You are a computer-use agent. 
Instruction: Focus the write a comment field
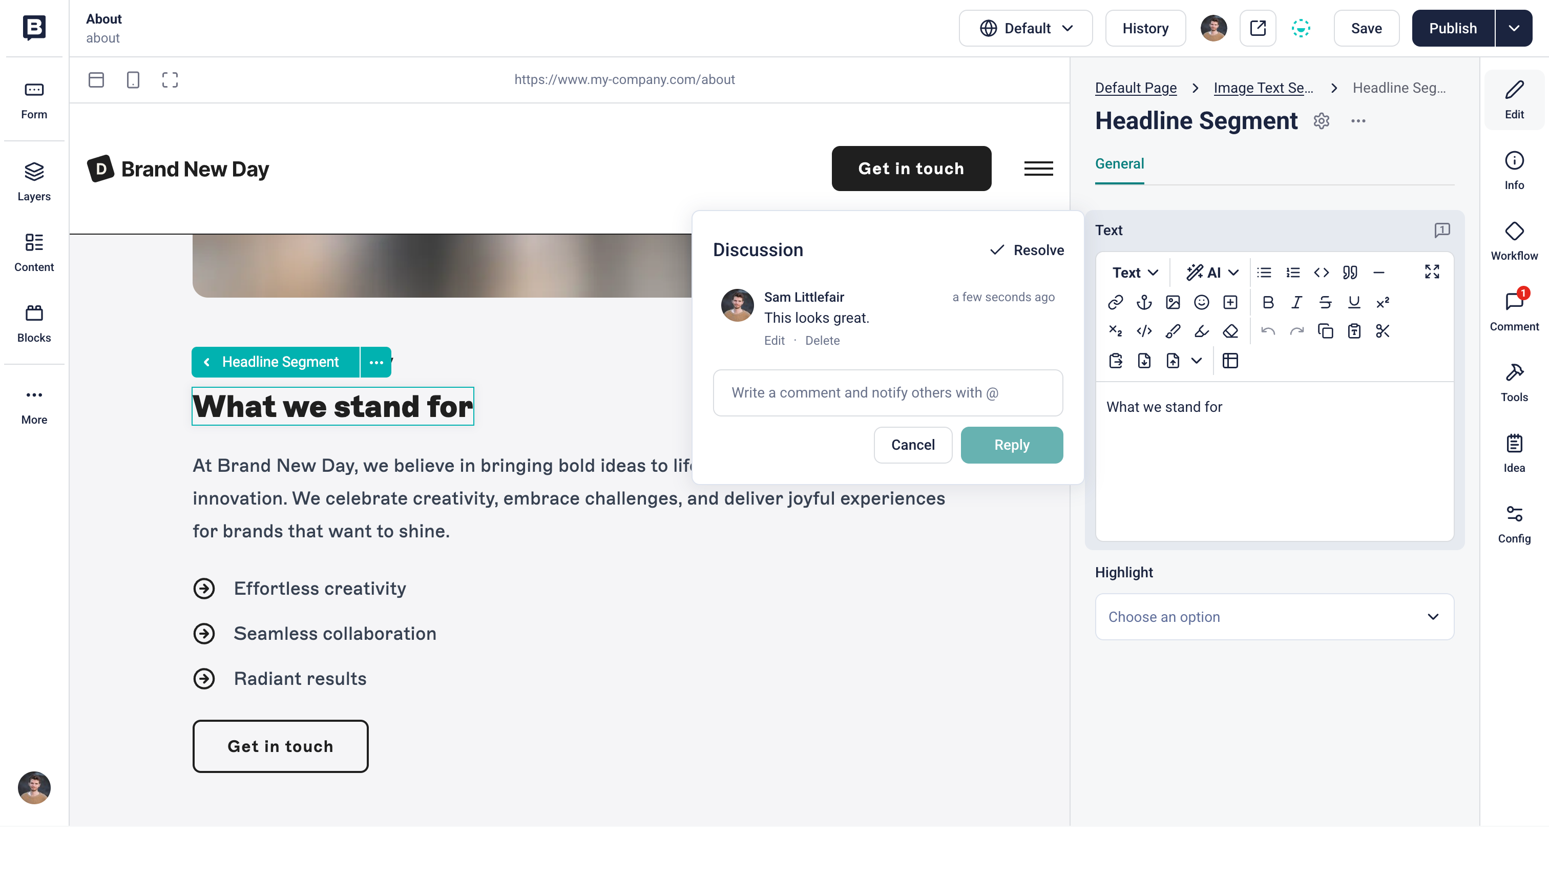(888, 392)
